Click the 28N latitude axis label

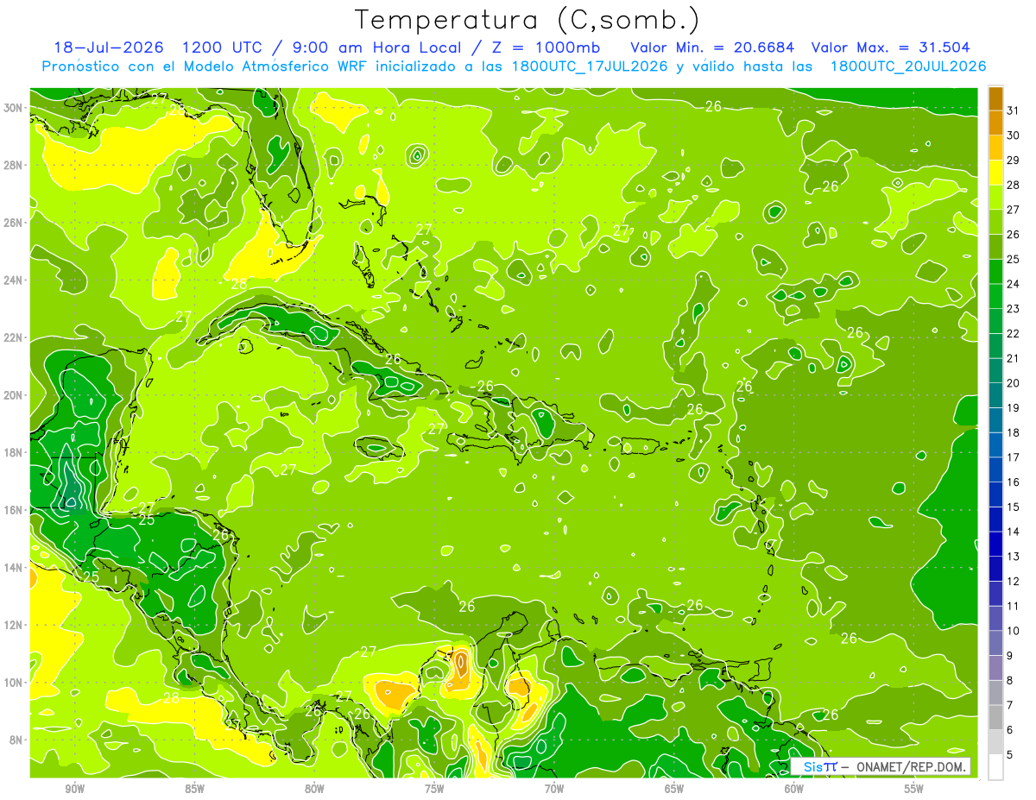(x=13, y=165)
